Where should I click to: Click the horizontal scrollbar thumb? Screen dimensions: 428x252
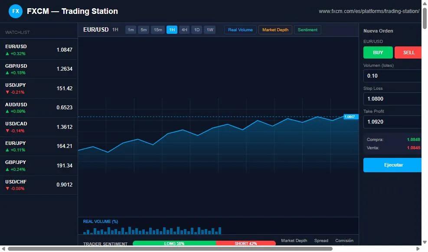pyautogui.click(x=170, y=249)
